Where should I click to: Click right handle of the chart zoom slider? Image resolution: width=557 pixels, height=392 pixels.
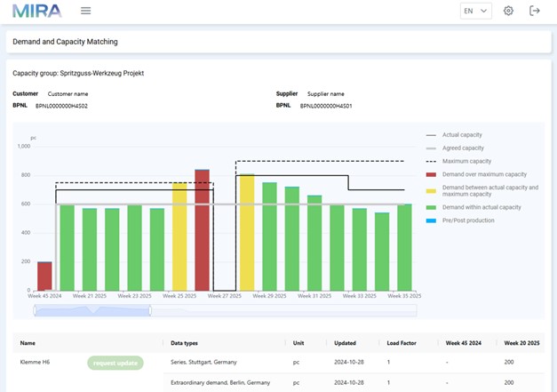[150, 310]
